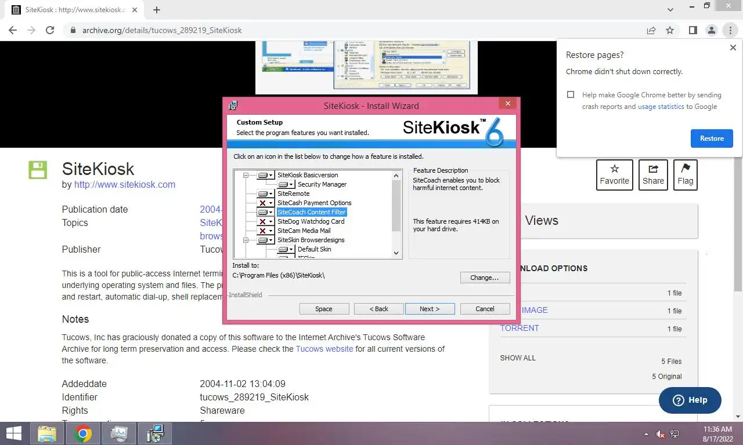Bookmark this page with star icon

[670, 30]
